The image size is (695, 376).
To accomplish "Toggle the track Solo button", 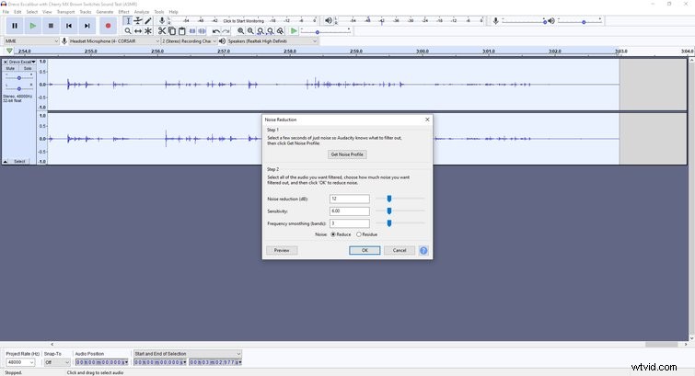I will point(28,68).
